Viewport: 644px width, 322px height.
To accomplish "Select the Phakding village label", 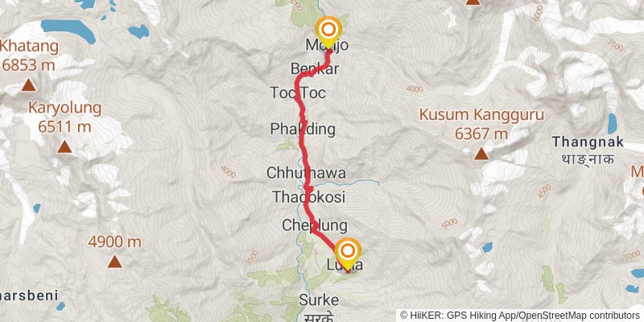I will (x=303, y=130).
